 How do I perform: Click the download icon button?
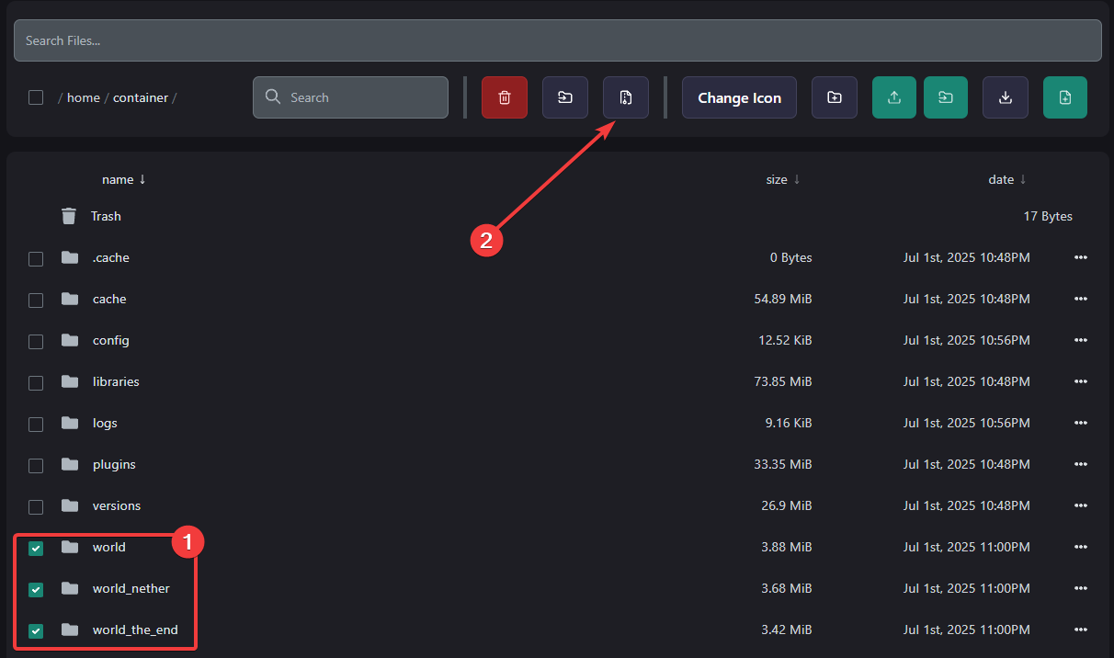(x=1006, y=97)
